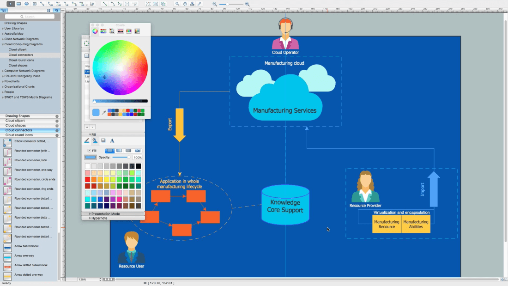Viewport: 508px width, 286px height.
Task: Select the ellipse drawing tool
Action: click(x=27, y=4)
